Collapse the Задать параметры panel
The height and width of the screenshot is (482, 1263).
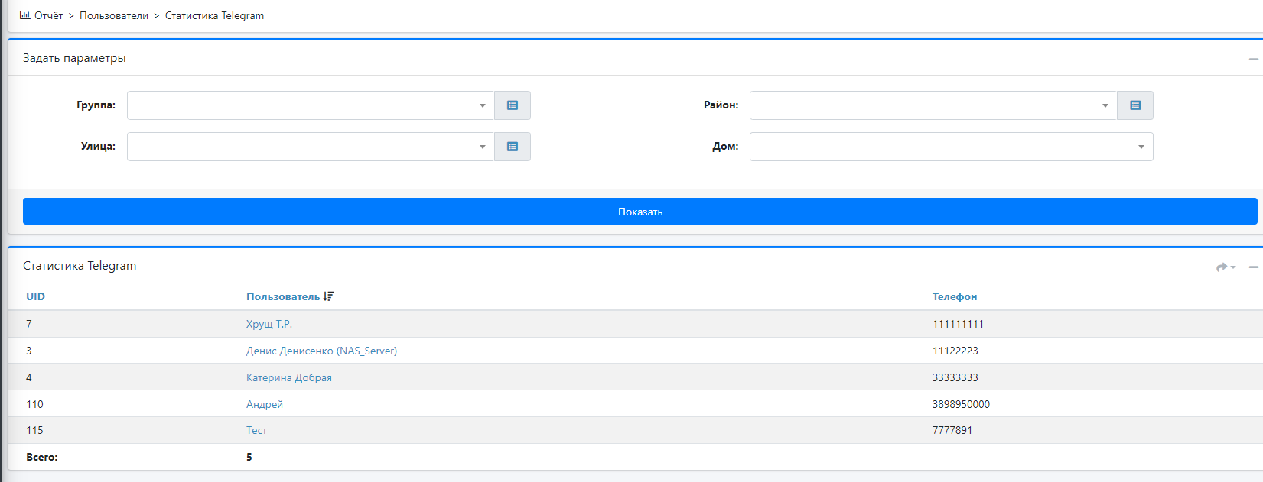(1253, 59)
